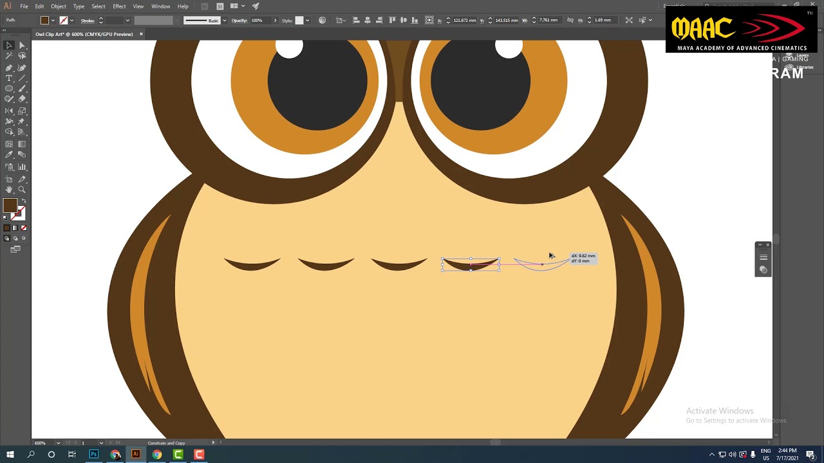
Task: Enable Draw Inside mode
Action: tap(24, 239)
